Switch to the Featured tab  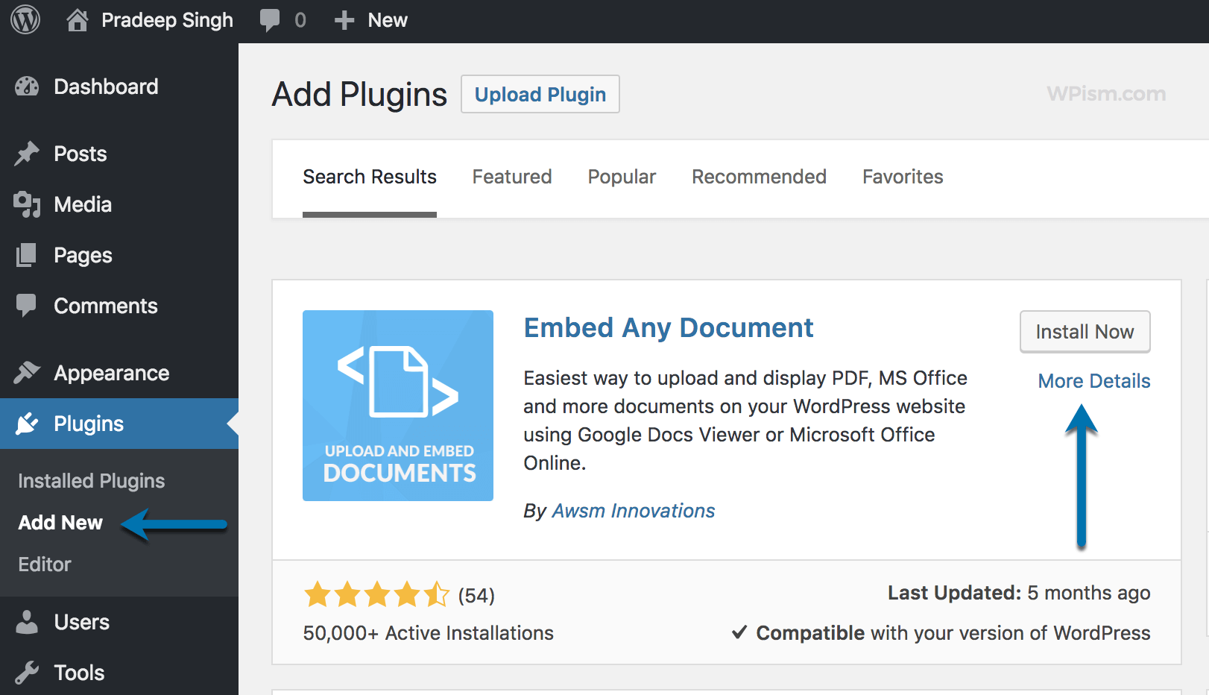tap(511, 177)
